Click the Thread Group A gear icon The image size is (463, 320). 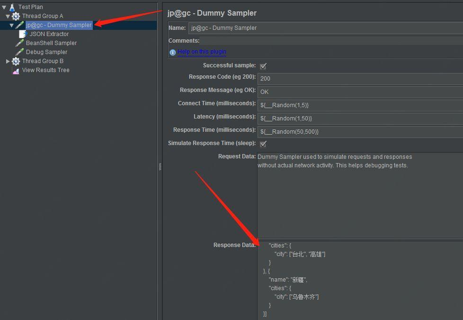[x=16, y=16]
